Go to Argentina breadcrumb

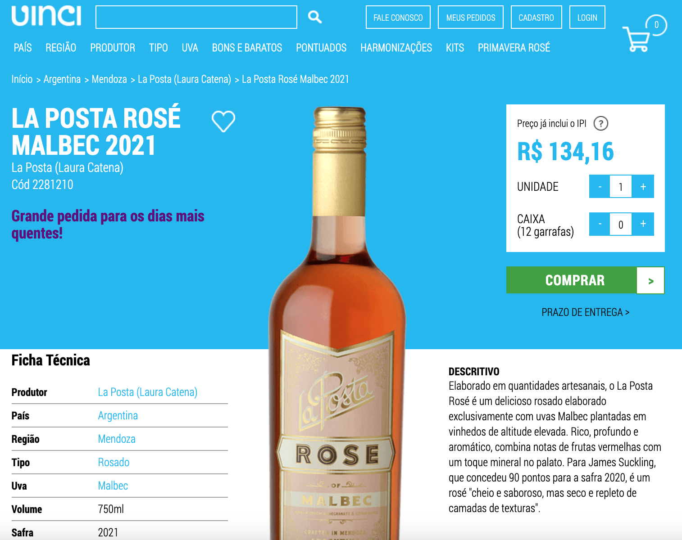62,79
